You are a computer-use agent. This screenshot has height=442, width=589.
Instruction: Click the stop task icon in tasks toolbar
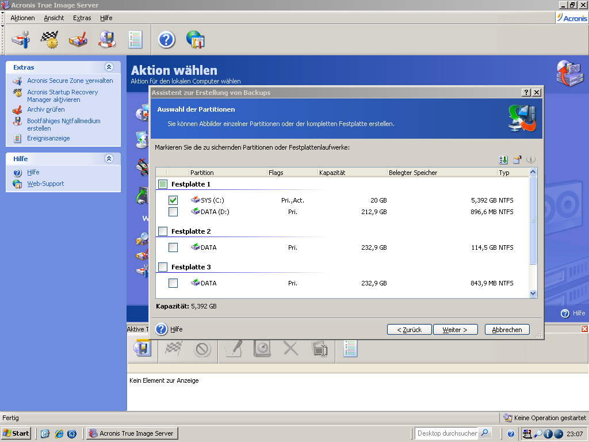click(x=202, y=349)
